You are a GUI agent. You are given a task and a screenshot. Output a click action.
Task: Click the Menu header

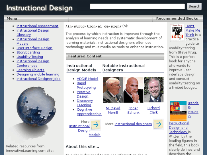click(12, 18)
